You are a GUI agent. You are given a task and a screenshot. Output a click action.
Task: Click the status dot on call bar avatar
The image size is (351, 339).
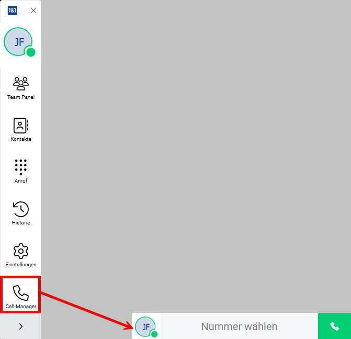click(154, 334)
